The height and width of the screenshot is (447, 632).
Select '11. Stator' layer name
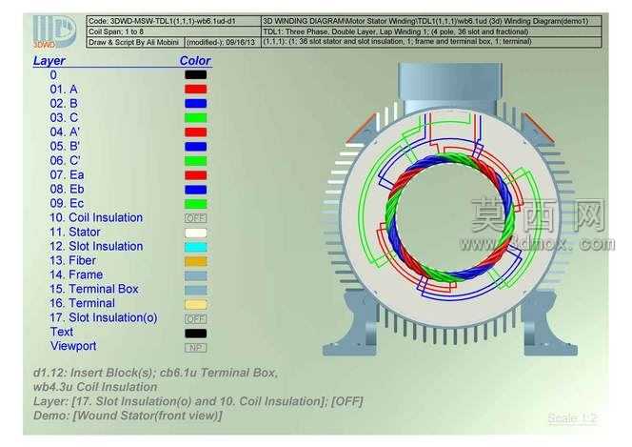75,233
